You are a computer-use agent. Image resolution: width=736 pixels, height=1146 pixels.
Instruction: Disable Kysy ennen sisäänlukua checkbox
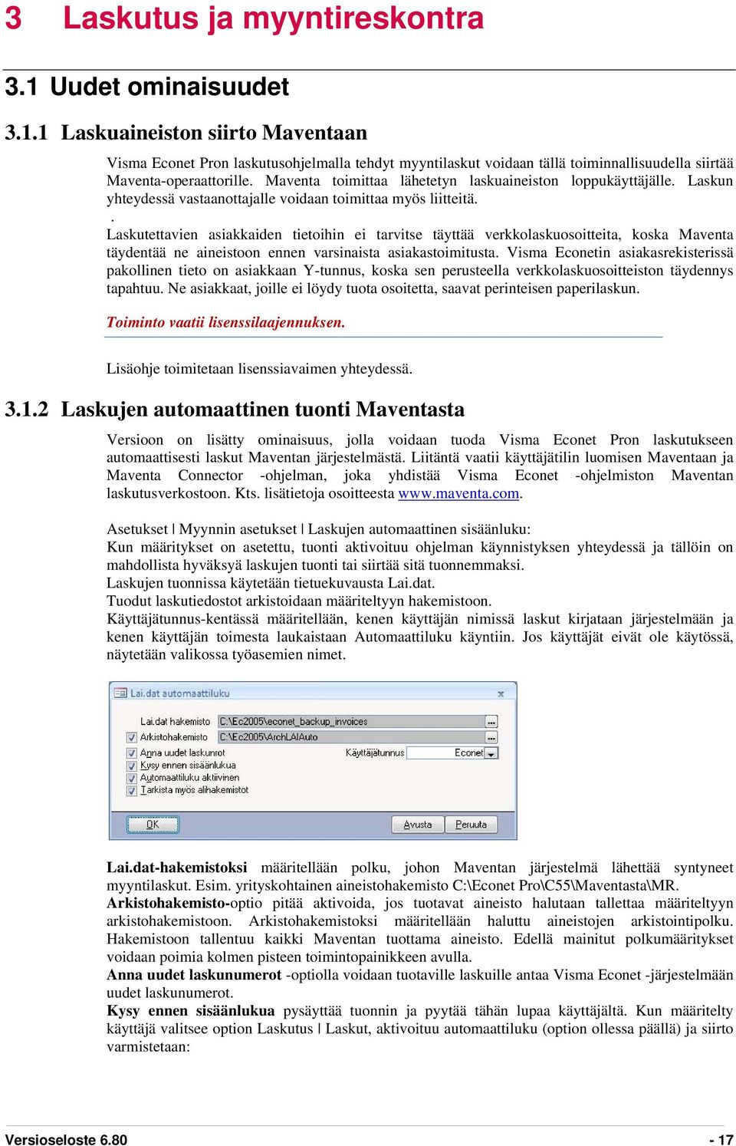pos(132,766)
